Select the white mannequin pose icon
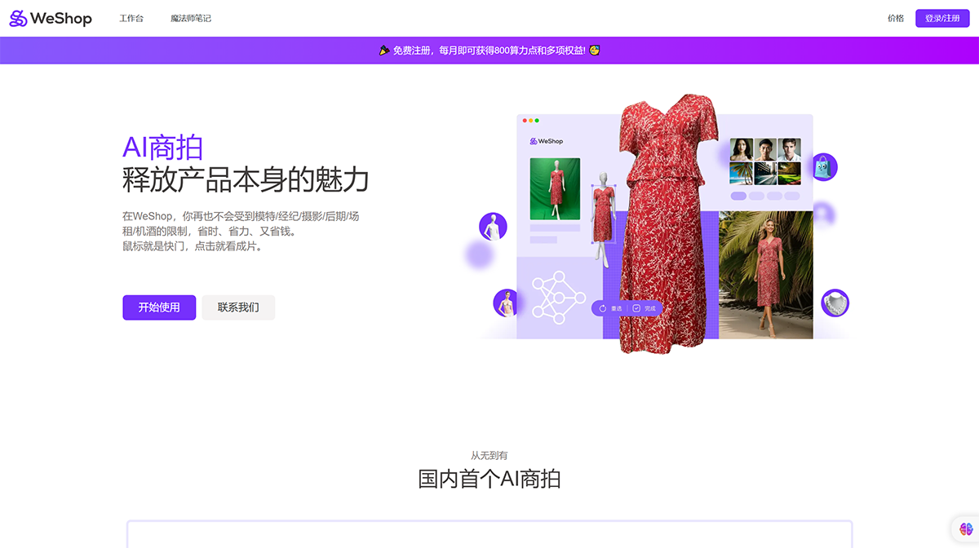The width and height of the screenshot is (979, 548). tap(491, 228)
